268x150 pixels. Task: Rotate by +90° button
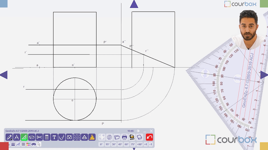(140, 144)
